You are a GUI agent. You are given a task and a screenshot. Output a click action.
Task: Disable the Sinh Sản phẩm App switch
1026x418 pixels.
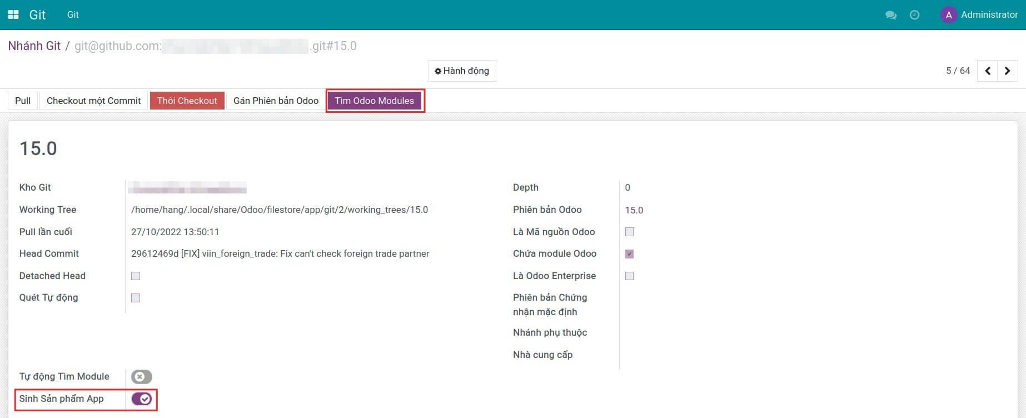(141, 399)
